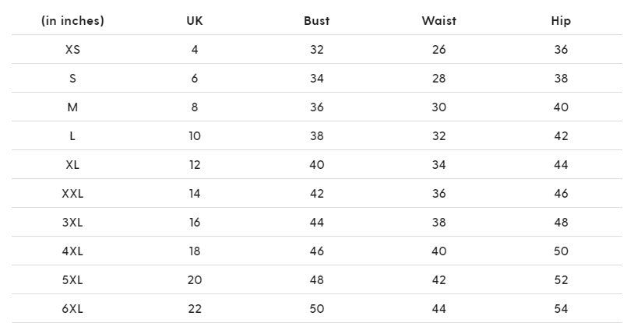Screen dimensions: 634x323
Task: Select the 3XL size row label
Action: pyautogui.click(x=72, y=223)
